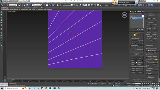Viewport: 160px width, 90px height.
Task: Select Edge sub-object level yellow icon
Action: point(135,35)
